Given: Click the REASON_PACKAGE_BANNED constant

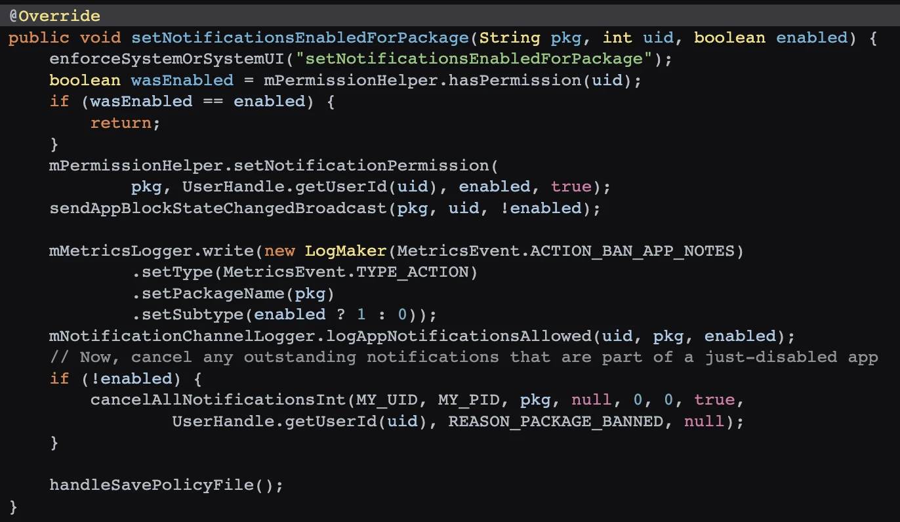Looking at the screenshot, I should click(556, 421).
